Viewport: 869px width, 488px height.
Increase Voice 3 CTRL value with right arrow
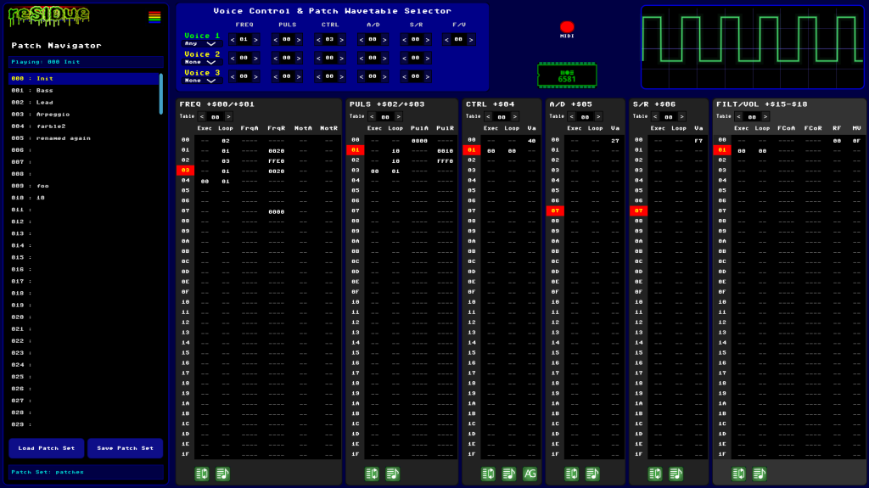tap(341, 77)
